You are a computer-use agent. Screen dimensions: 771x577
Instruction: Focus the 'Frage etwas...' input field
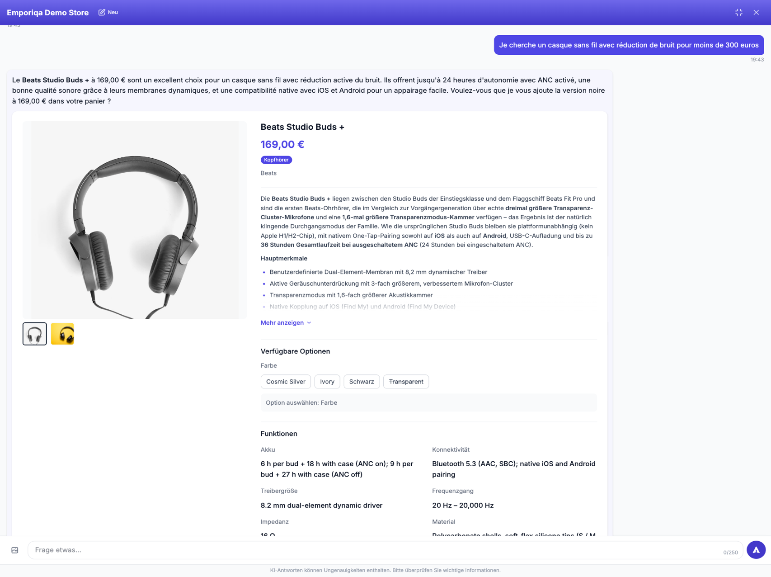coord(385,550)
